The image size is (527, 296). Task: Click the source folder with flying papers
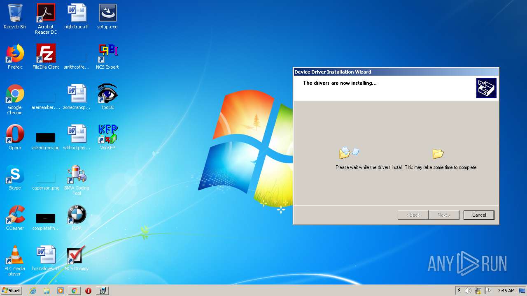pos(349,153)
